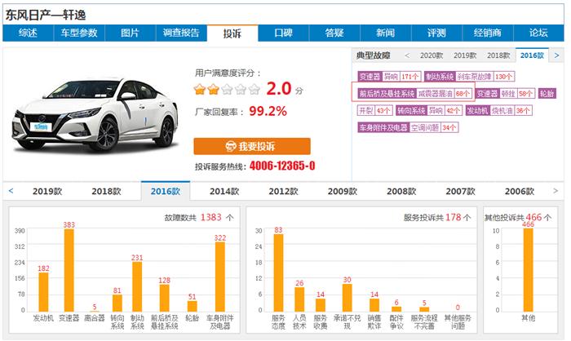Click the 99.2% 厂家回复率 value
The height and width of the screenshot is (341, 571).
click(x=268, y=111)
